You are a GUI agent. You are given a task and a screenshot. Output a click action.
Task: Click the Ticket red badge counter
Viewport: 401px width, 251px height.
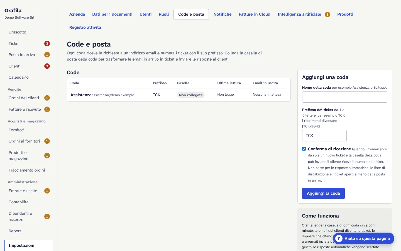pos(47,44)
